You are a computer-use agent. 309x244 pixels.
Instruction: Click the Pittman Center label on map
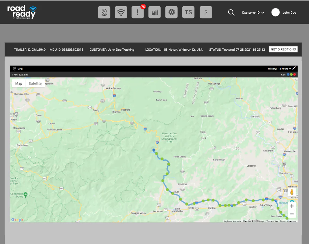(54, 129)
